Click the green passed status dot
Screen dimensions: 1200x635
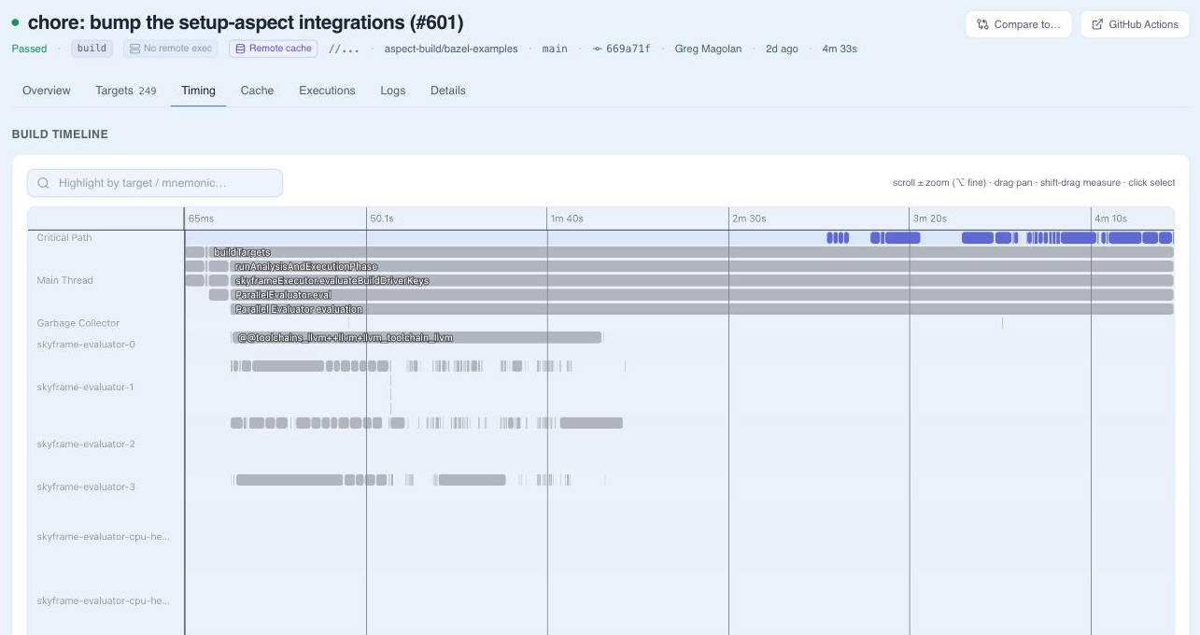15,22
